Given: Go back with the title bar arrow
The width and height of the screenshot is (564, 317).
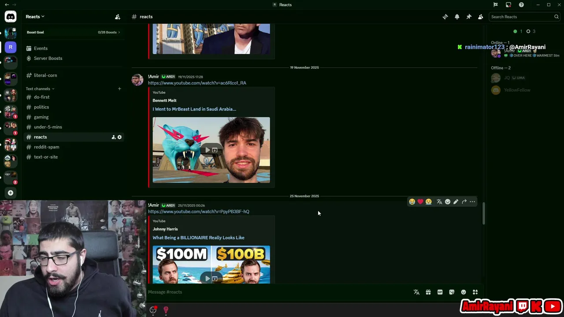Looking at the screenshot, I should 7,4.
